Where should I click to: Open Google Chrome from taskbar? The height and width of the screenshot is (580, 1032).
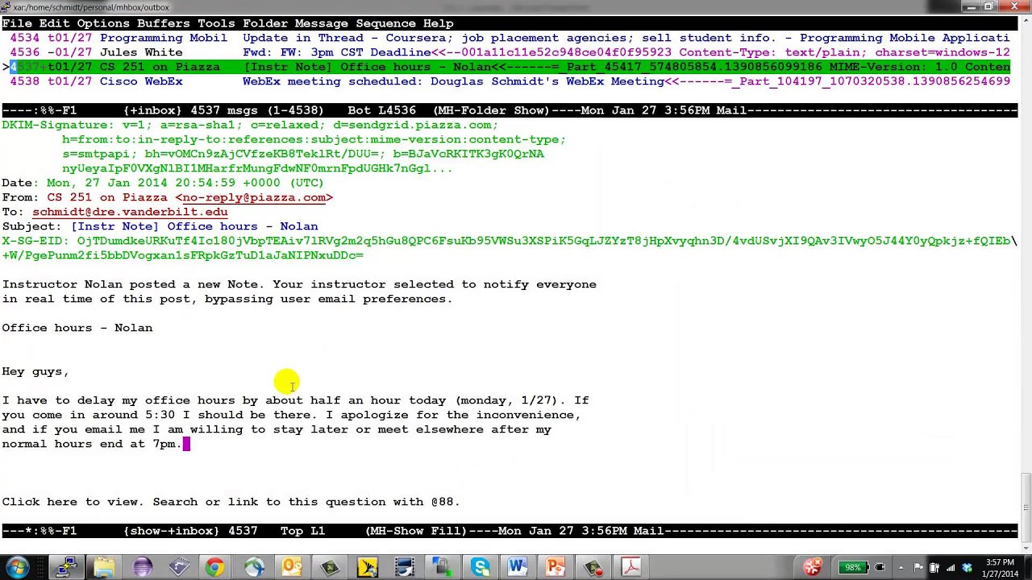point(214,567)
